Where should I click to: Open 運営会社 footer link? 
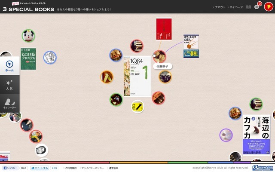click(113, 168)
